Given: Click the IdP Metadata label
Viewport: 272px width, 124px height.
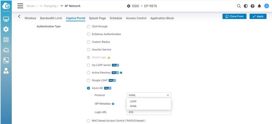Looking at the screenshot, I should (103, 104).
